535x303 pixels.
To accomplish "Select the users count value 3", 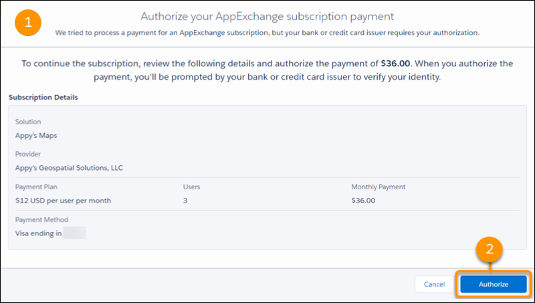I will (185, 200).
